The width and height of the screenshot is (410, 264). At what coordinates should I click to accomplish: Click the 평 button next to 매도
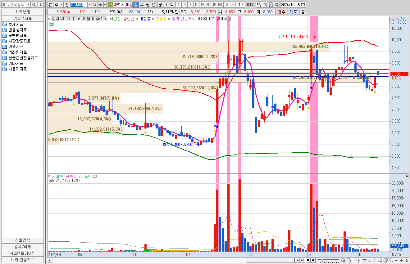click(303, 12)
